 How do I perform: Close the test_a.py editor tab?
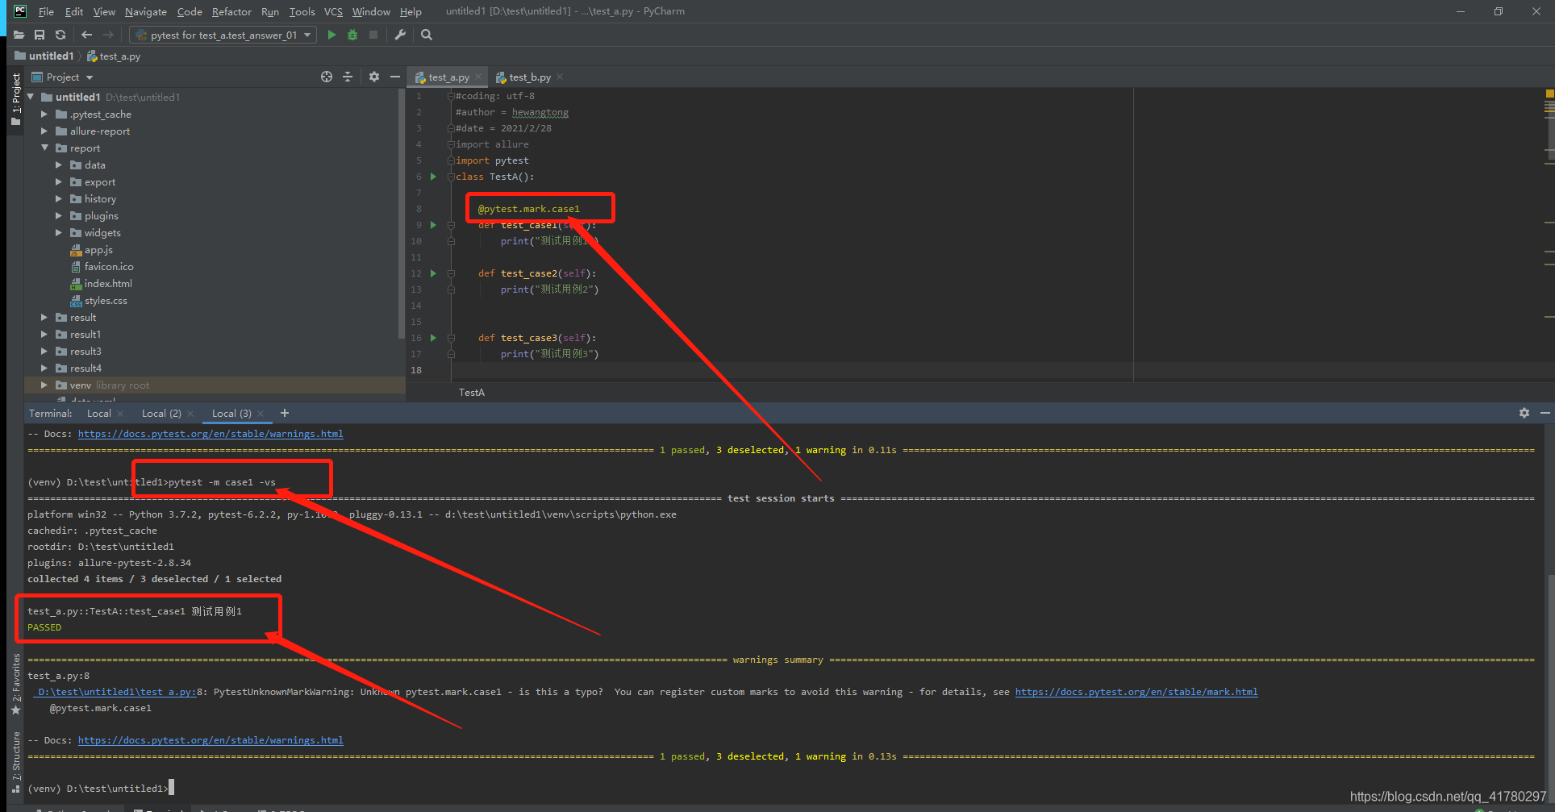(478, 77)
